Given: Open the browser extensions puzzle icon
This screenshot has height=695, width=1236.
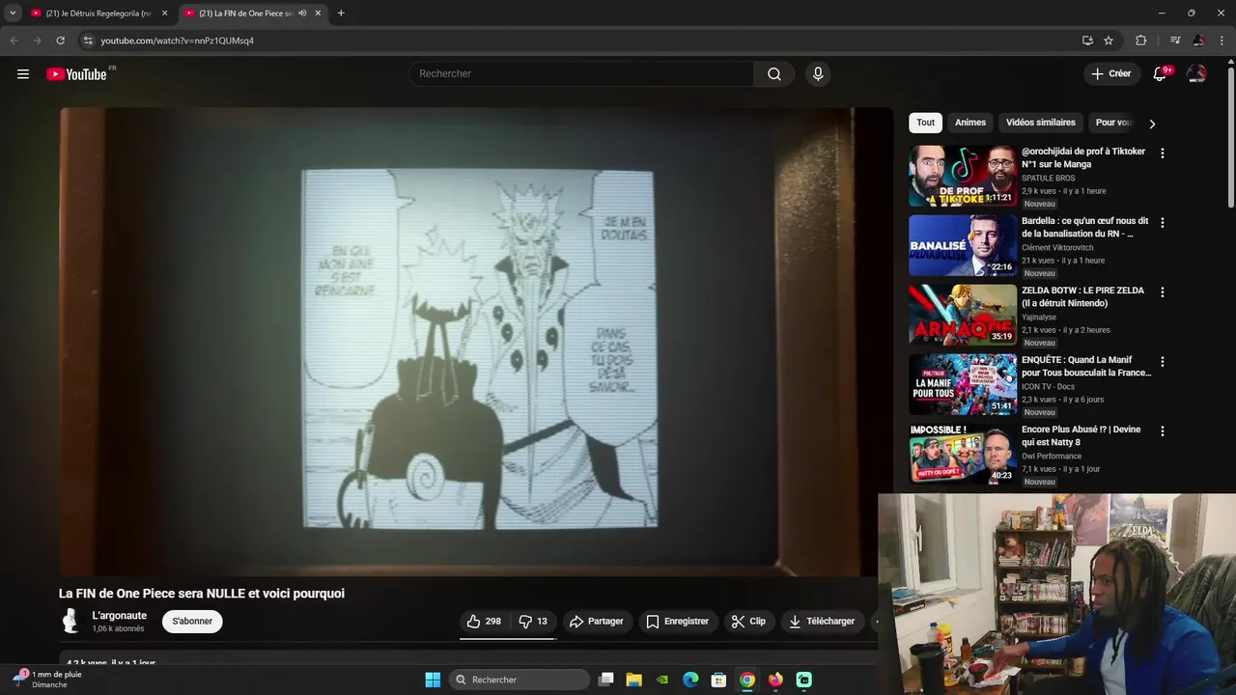Looking at the screenshot, I should [1140, 41].
